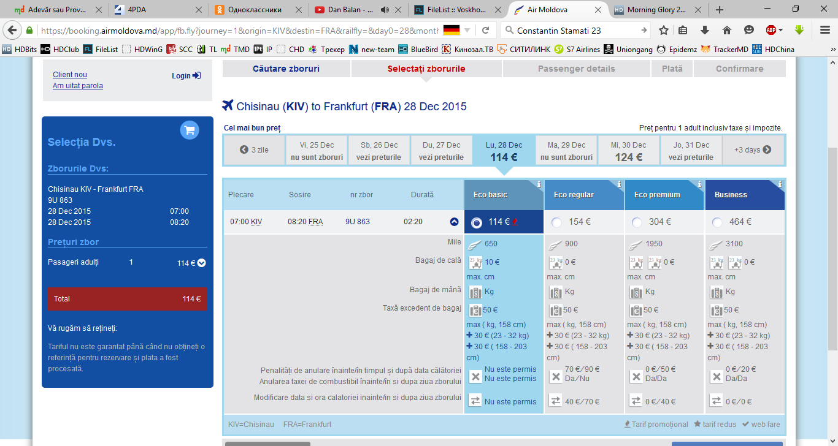
Task: Click the page reload icon
Action: (x=485, y=31)
